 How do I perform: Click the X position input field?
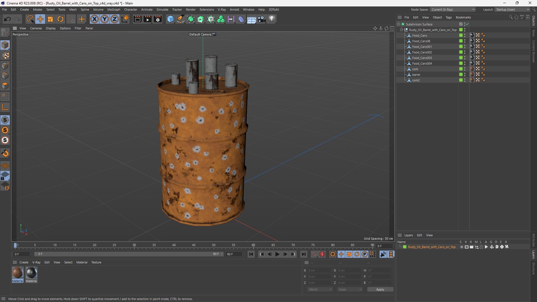pyautogui.click(x=320, y=270)
